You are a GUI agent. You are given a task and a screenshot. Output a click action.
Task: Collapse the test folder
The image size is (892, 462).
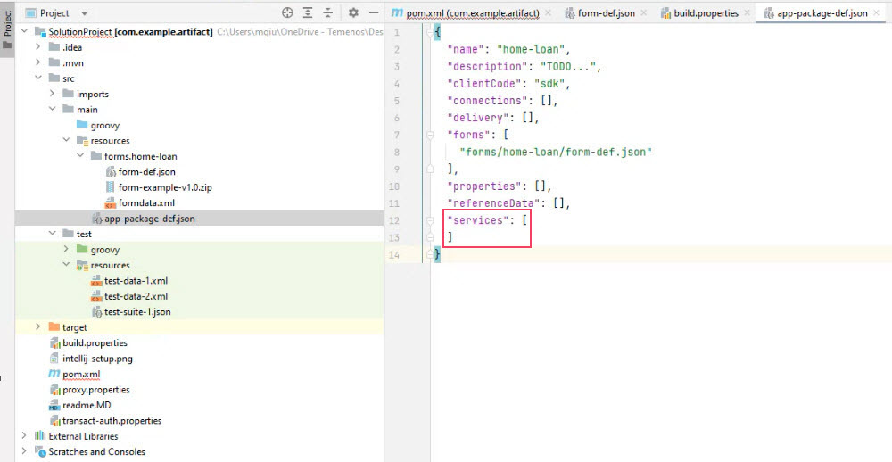(x=52, y=234)
